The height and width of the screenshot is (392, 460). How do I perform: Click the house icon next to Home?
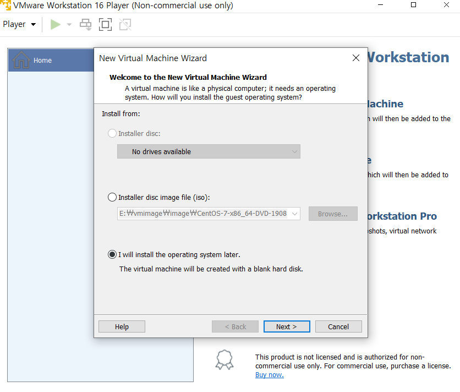tap(21, 60)
